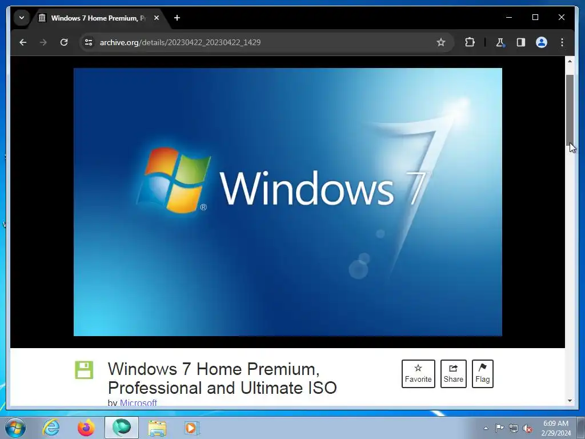This screenshot has width=585, height=439.
Task: Open Windows Explorer folder icon on taskbar
Action: [157, 428]
